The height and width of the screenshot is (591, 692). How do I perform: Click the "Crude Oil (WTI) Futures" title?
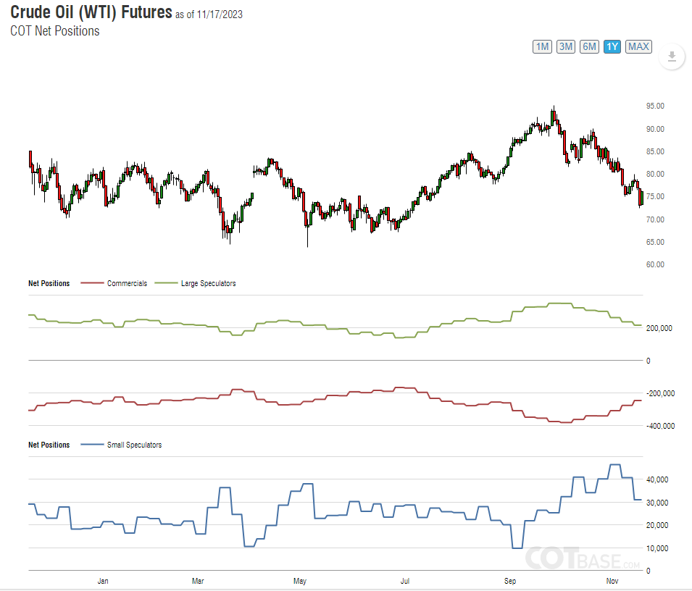[91, 13]
